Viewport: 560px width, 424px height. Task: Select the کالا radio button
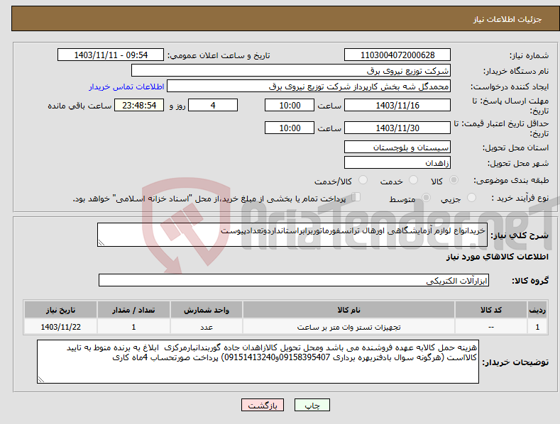point(454,180)
